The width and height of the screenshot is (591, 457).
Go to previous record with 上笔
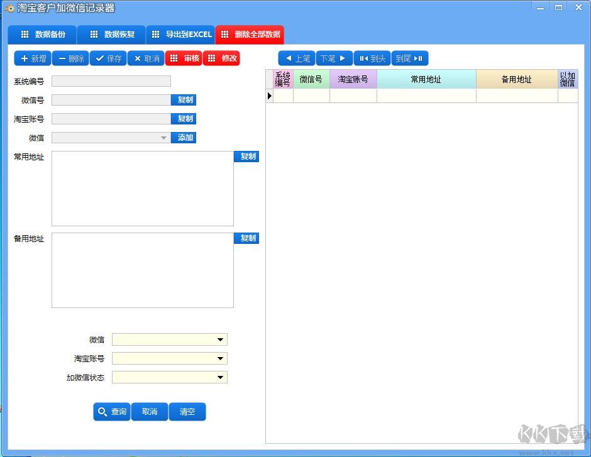pos(297,58)
